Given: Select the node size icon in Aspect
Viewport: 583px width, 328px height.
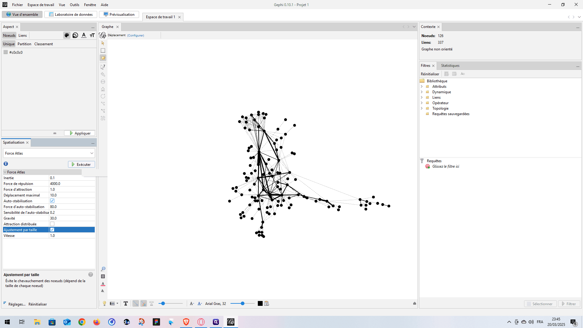Looking at the screenshot, I should click(75, 35).
